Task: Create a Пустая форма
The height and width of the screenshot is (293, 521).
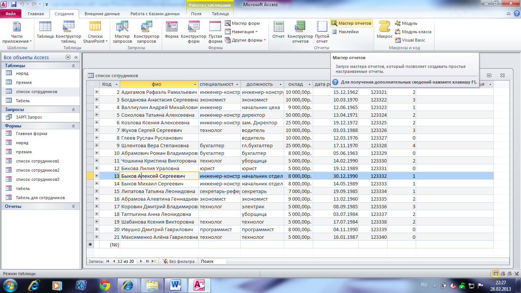Action: click(215, 32)
